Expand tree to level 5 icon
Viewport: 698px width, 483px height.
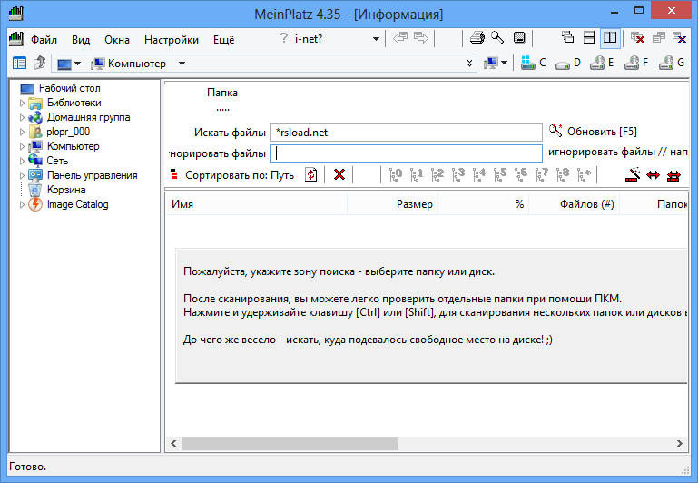coord(500,174)
